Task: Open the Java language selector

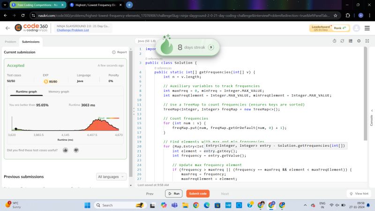Action: click(146, 41)
